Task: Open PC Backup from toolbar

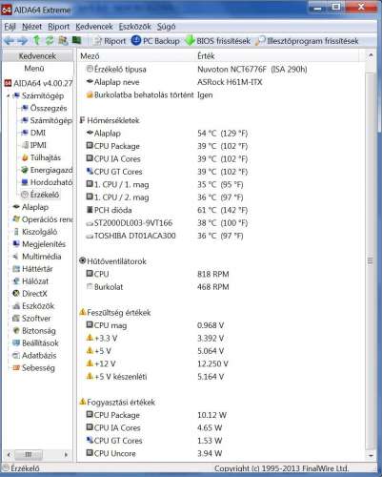Action: [x=155, y=41]
